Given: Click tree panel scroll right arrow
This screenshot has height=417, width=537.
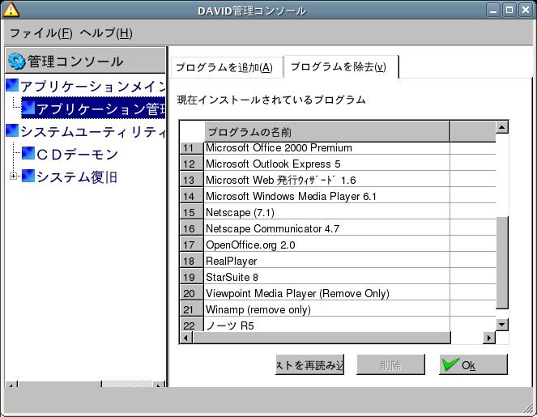Looking at the screenshot, I should pyautogui.click(x=158, y=385).
